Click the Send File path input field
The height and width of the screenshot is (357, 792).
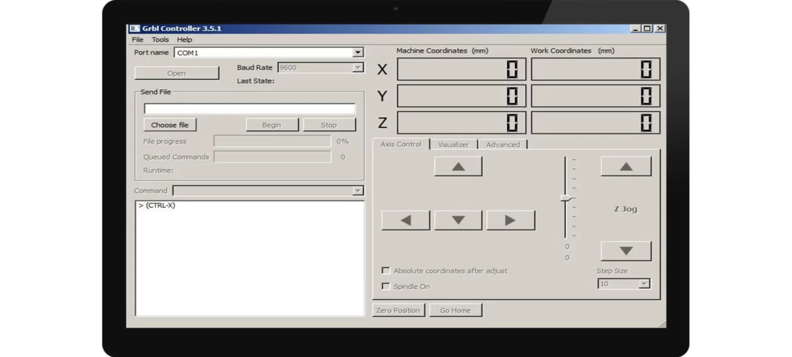click(x=249, y=108)
